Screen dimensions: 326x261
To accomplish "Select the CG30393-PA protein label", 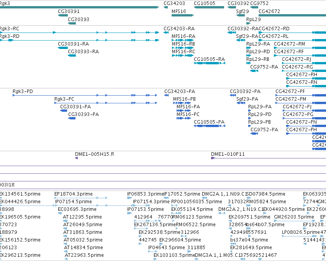I will [84, 114].
